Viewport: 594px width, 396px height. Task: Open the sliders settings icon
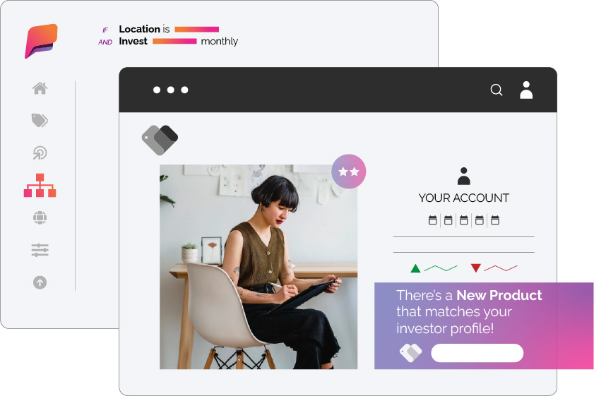point(40,251)
